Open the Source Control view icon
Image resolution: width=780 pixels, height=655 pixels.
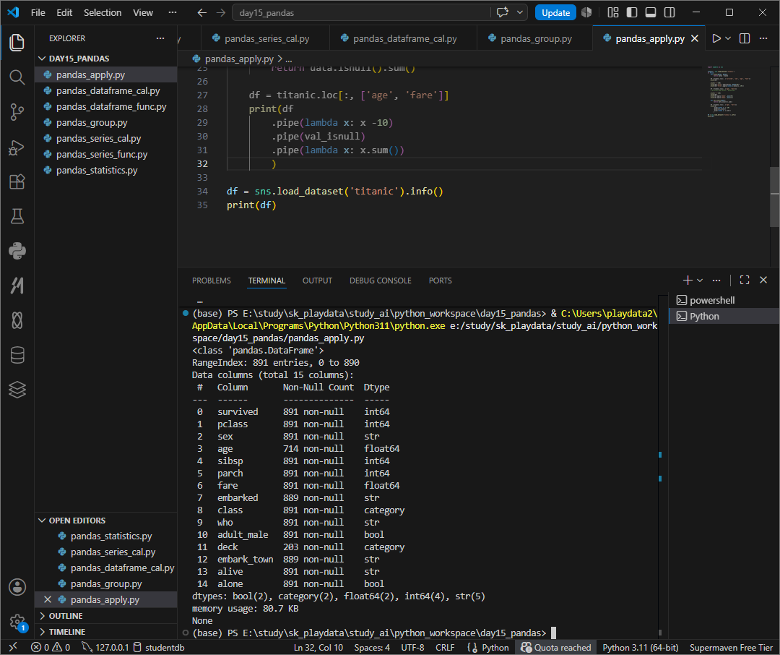point(17,112)
